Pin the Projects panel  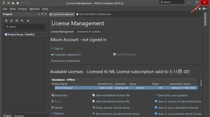(x=42, y=14)
